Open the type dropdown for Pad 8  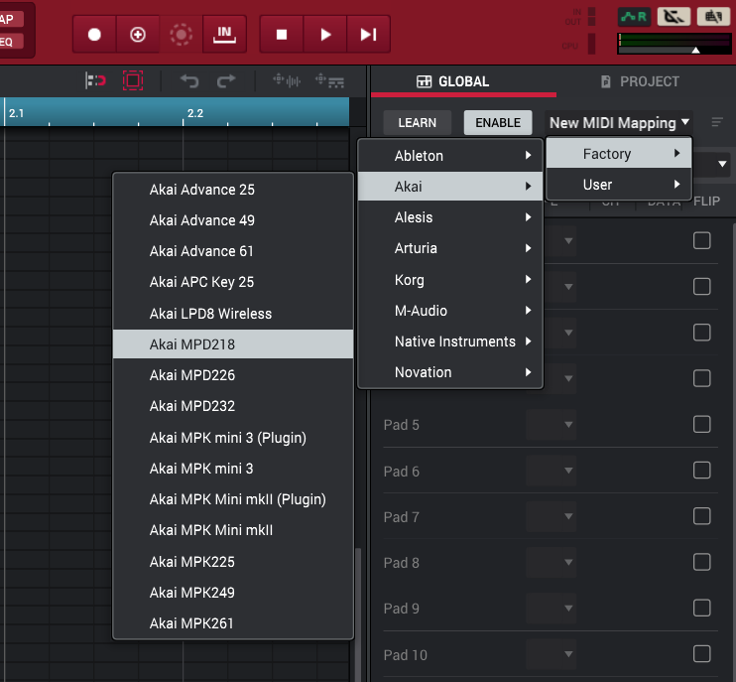[x=552, y=562]
